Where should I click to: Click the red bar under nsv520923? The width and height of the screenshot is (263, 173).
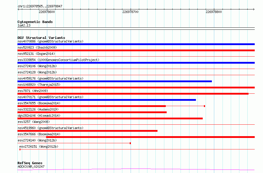[136, 50]
